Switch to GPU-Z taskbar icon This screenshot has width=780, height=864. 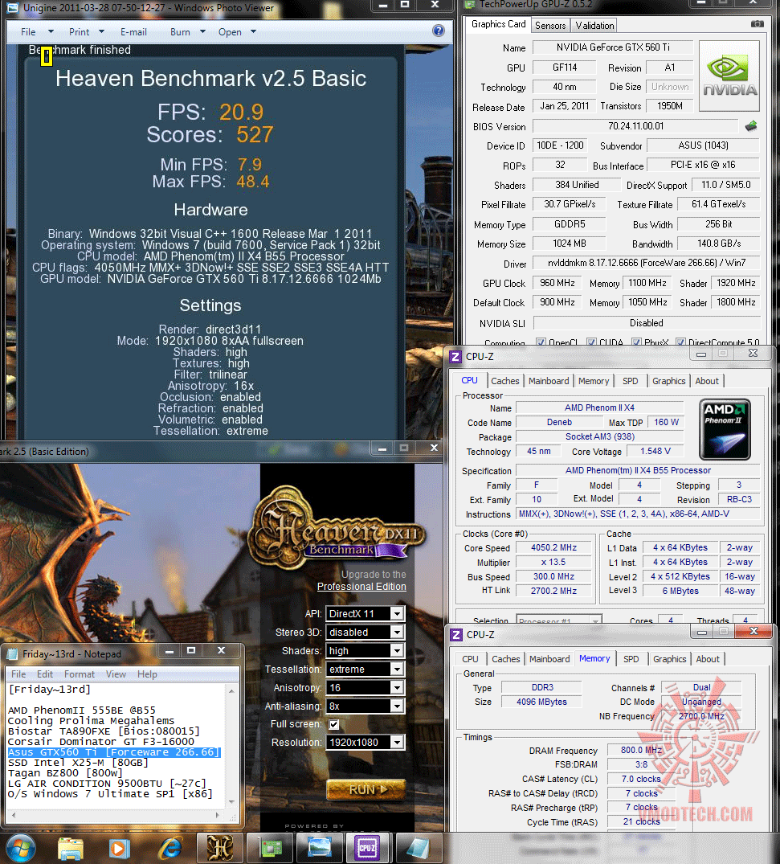(269, 847)
